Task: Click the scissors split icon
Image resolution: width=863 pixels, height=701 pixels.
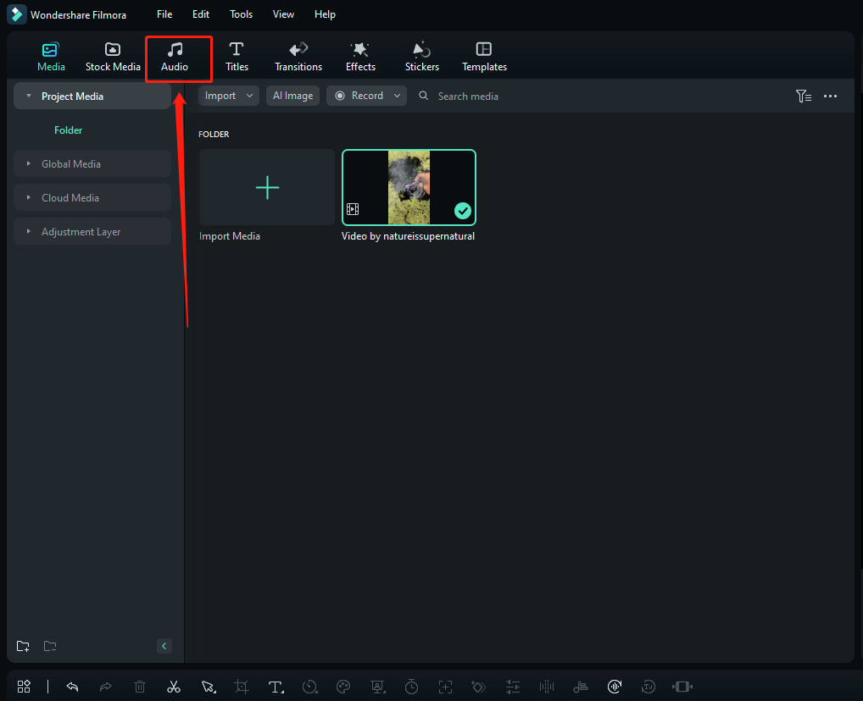Action: point(174,687)
